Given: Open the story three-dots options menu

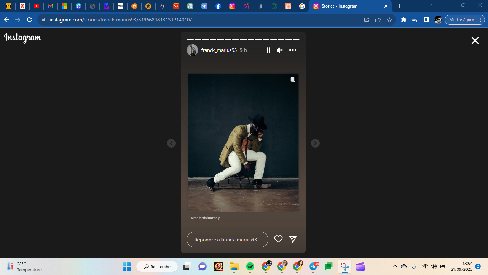Looking at the screenshot, I should coord(293,50).
